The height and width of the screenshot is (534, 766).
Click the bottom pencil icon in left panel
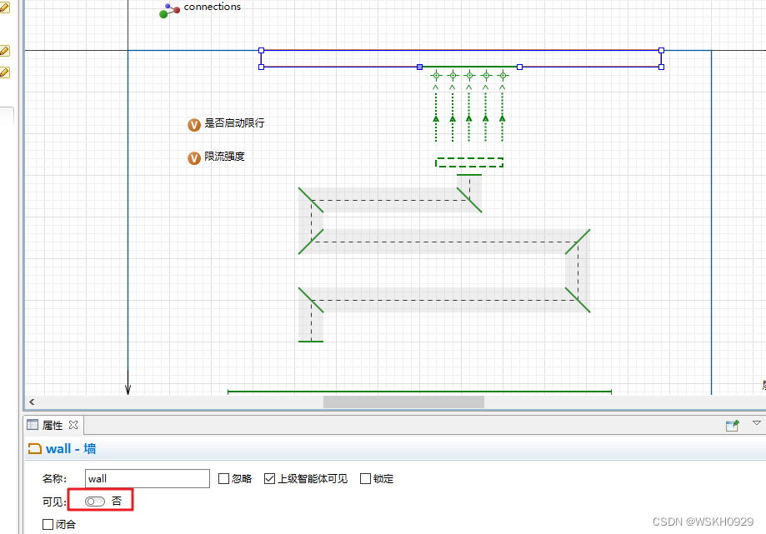click(x=4, y=72)
